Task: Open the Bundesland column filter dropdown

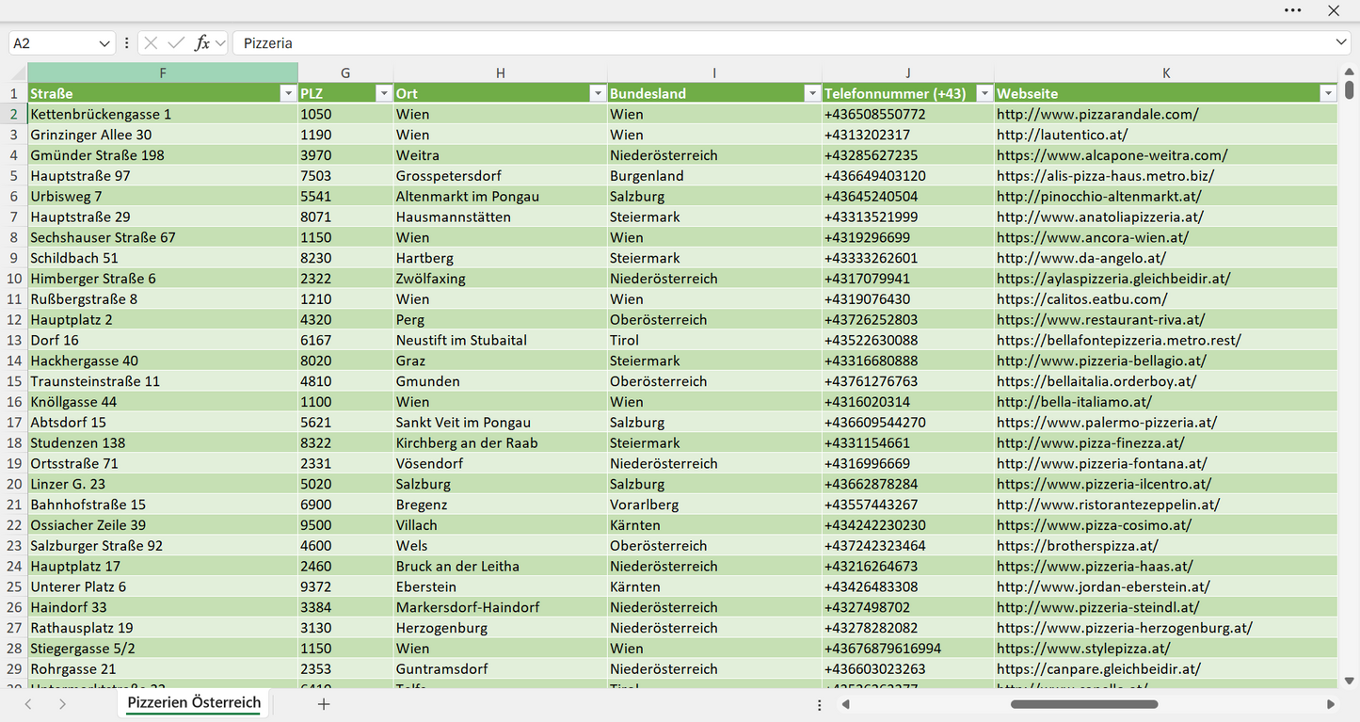Action: (811, 93)
